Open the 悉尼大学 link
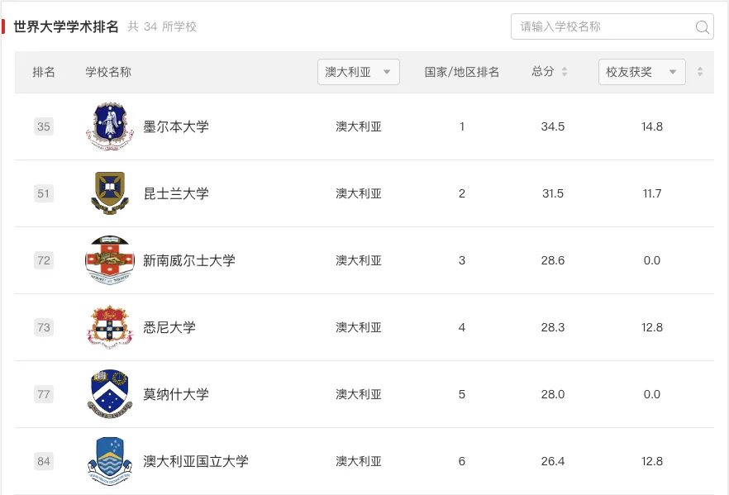This screenshot has height=495, width=729. [169, 327]
